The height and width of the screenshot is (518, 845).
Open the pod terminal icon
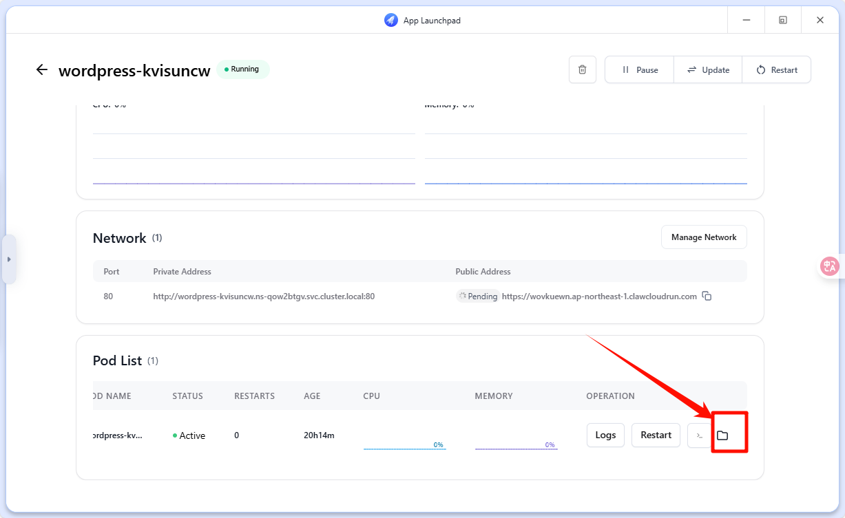(x=699, y=435)
